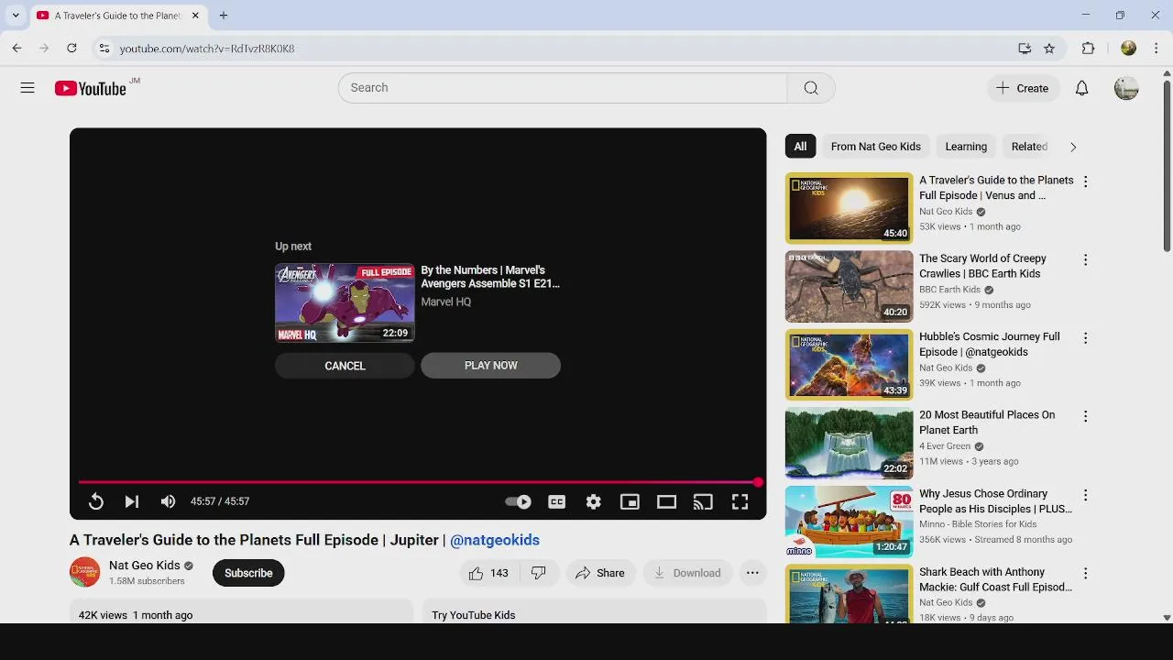Enter full screen mode
The height and width of the screenshot is (660, 1173).
(740, 501)
